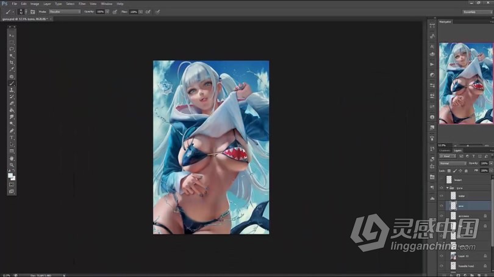494x277 pixels.
Task: Toggle visibility of the gura group
Action: tap(442, 188)
